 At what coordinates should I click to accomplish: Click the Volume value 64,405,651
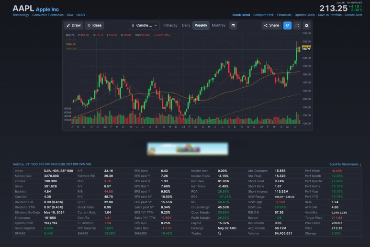click(x=283, y=233)
